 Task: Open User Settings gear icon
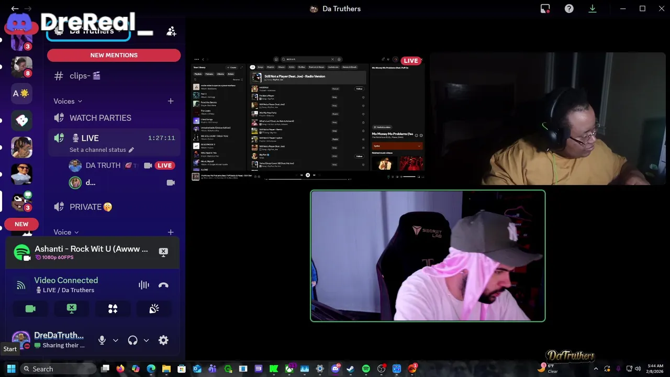(x=163, y=340)
